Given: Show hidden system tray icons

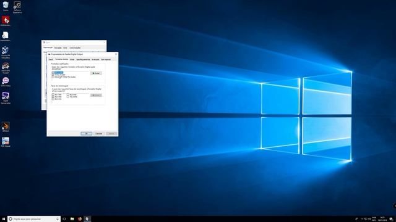Looking at the screenshot, I should tap(361, 219).
